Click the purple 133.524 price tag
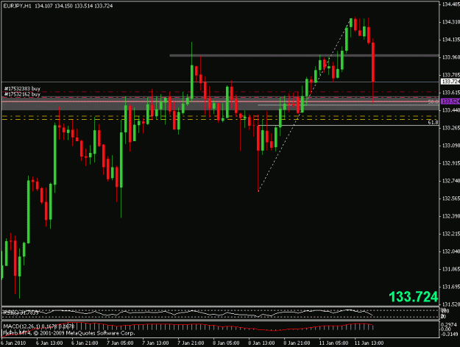Image resolution: width=460 pixels, height=347 pixels. [450, 101]
